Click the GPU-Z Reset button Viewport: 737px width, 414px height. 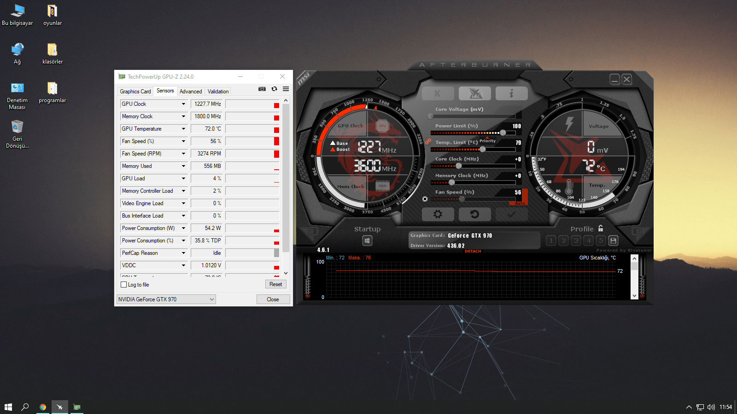pos(276,284)
